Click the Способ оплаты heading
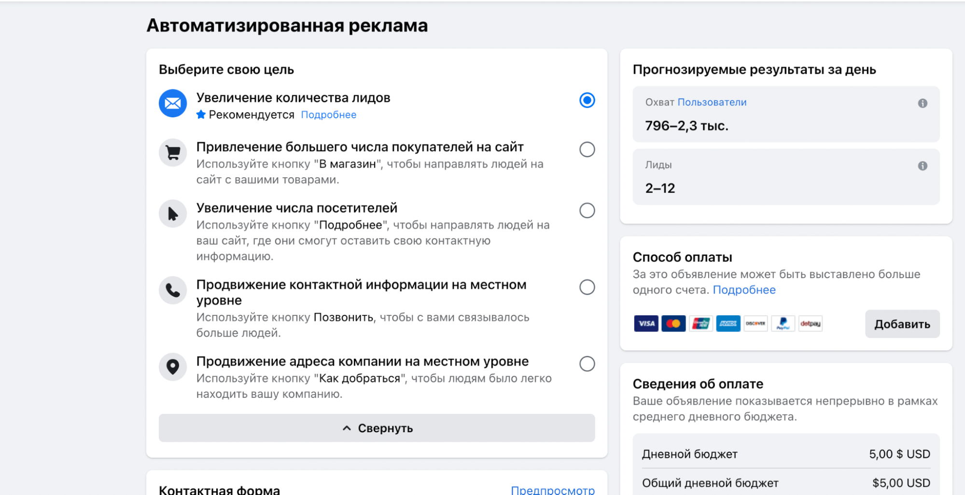The image size is (965, 495). 682,257
